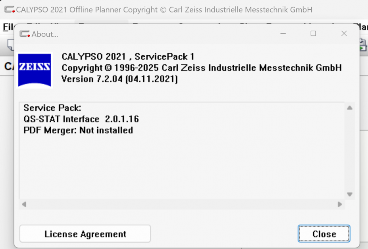This screenshot has height=249, width=368.
Task: Click the QS-STAT Interface version line
Action: coord(81,119)
